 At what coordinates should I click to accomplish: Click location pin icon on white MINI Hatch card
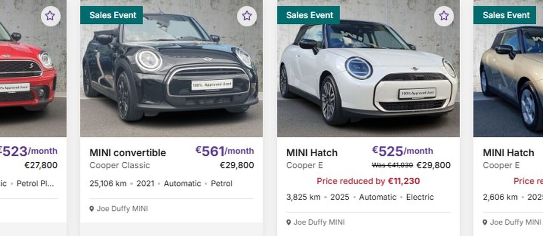[x=288, y=222]
